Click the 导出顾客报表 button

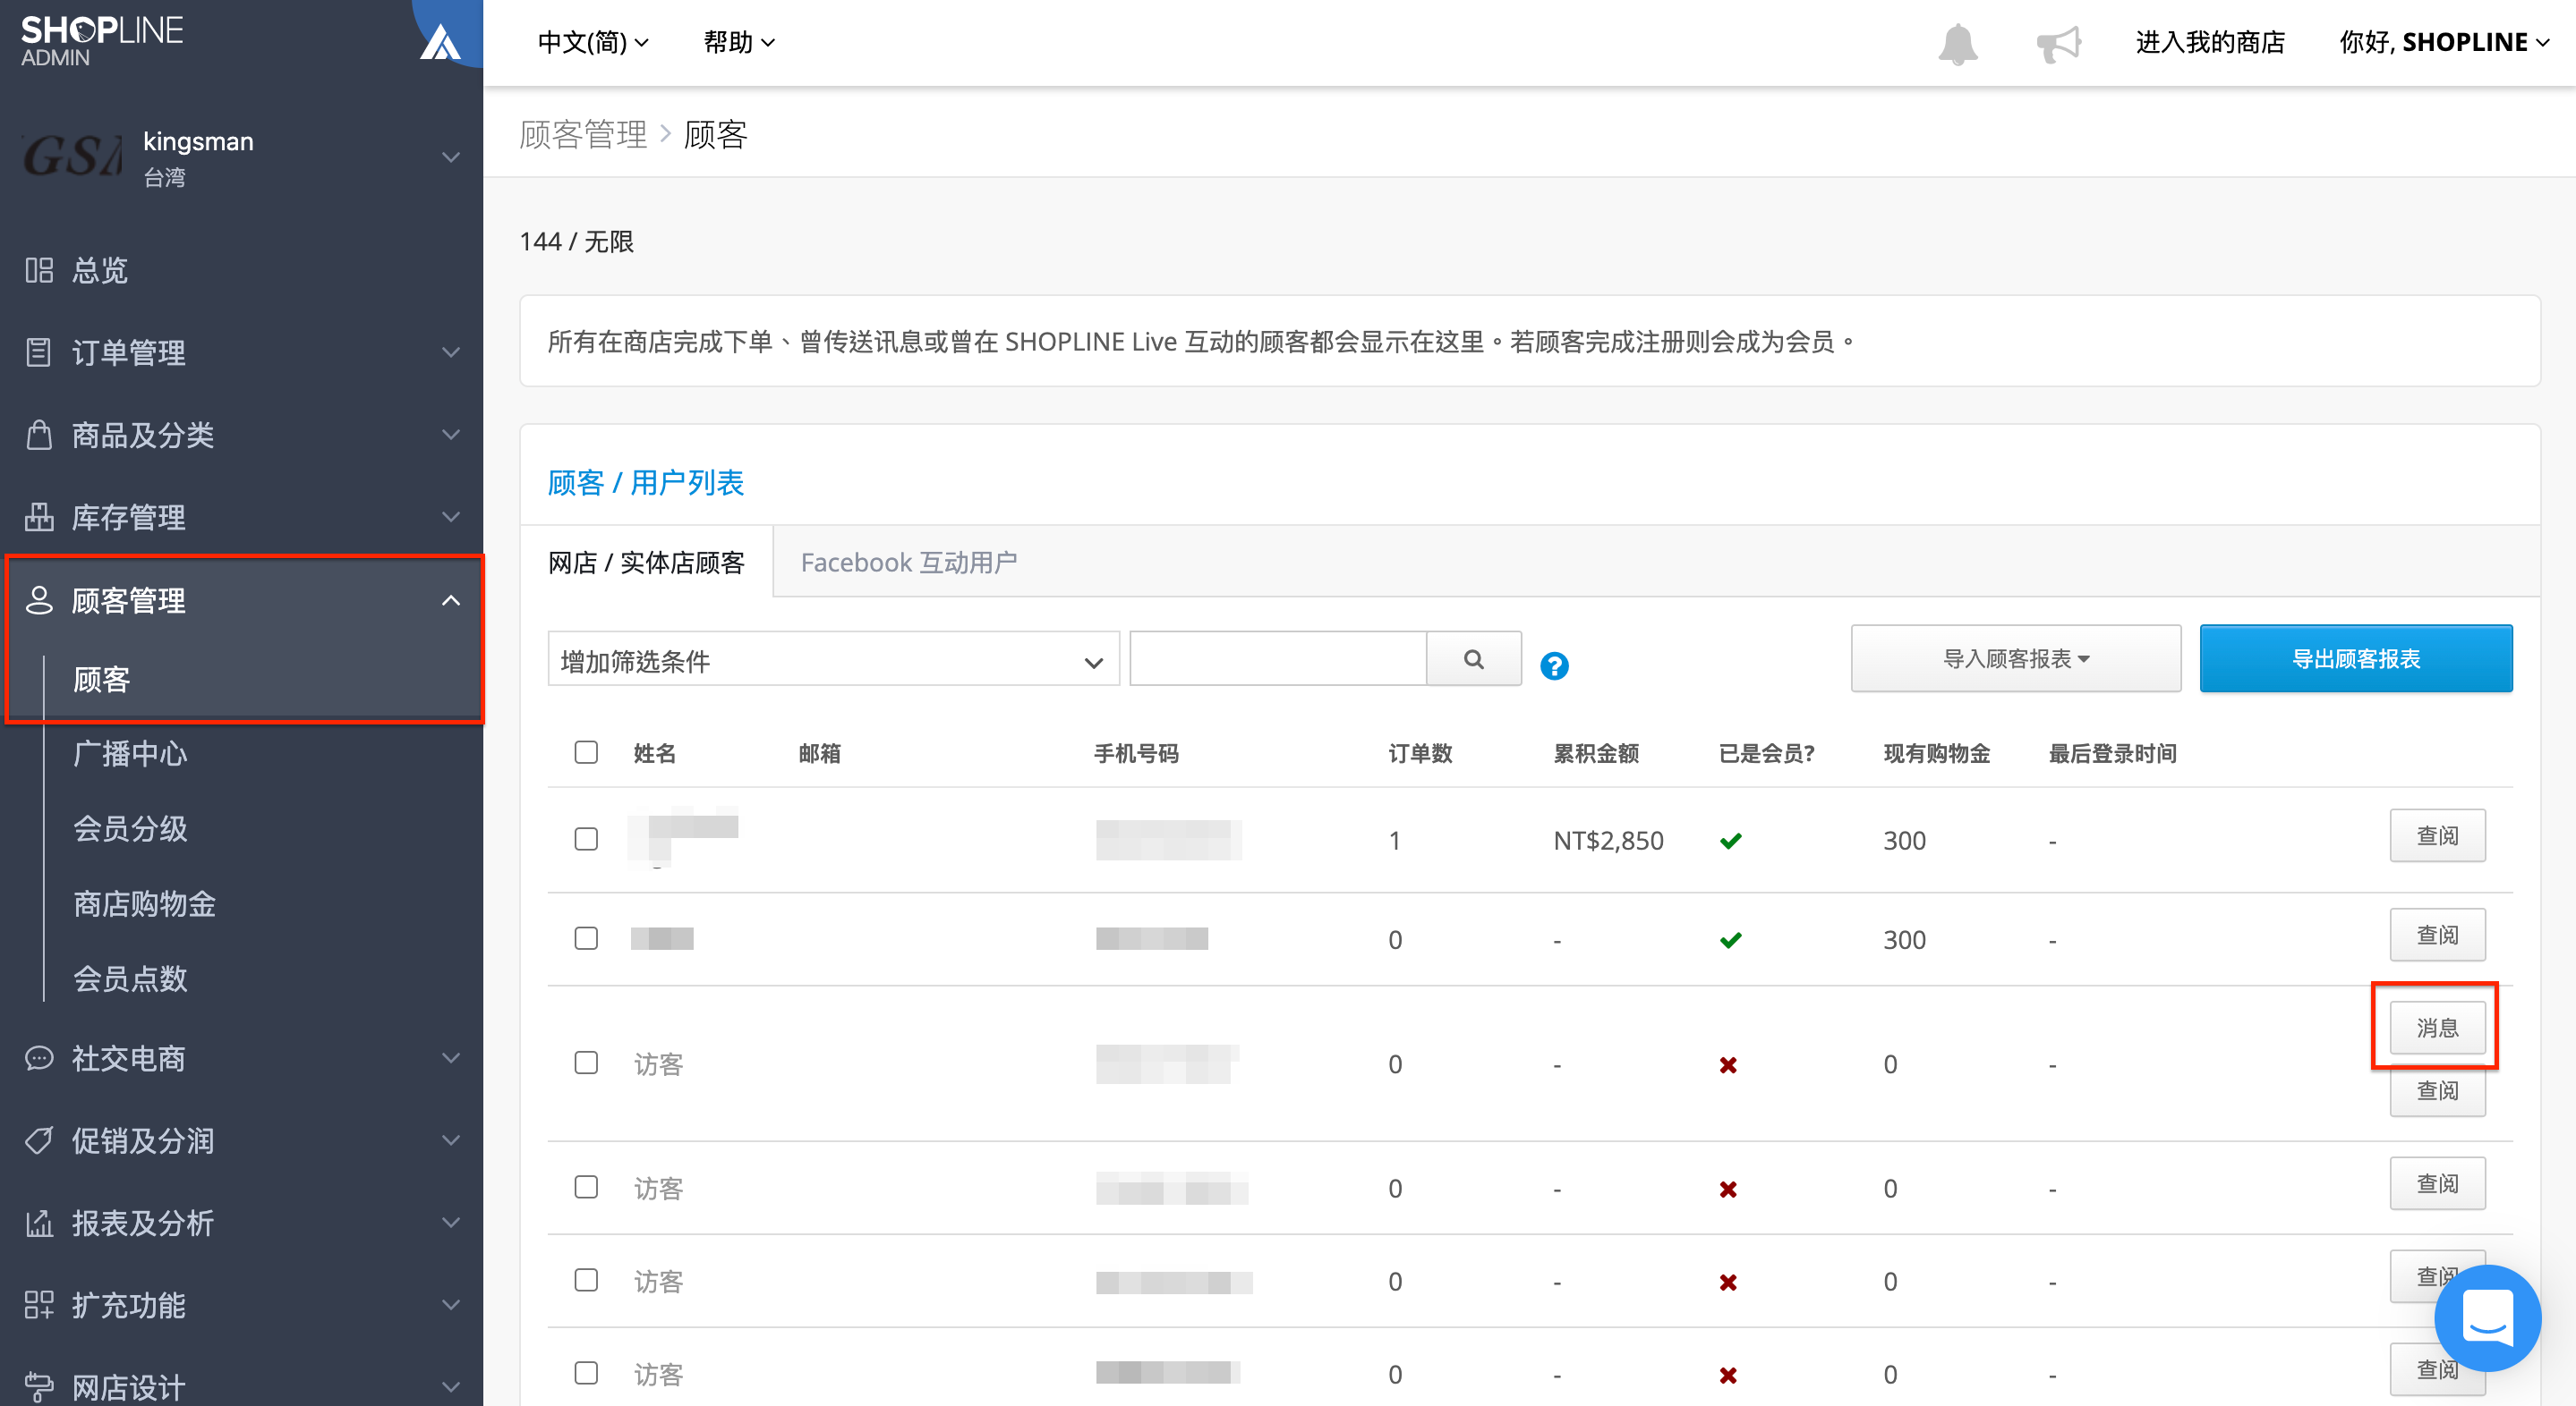[x=2355, y=658]
